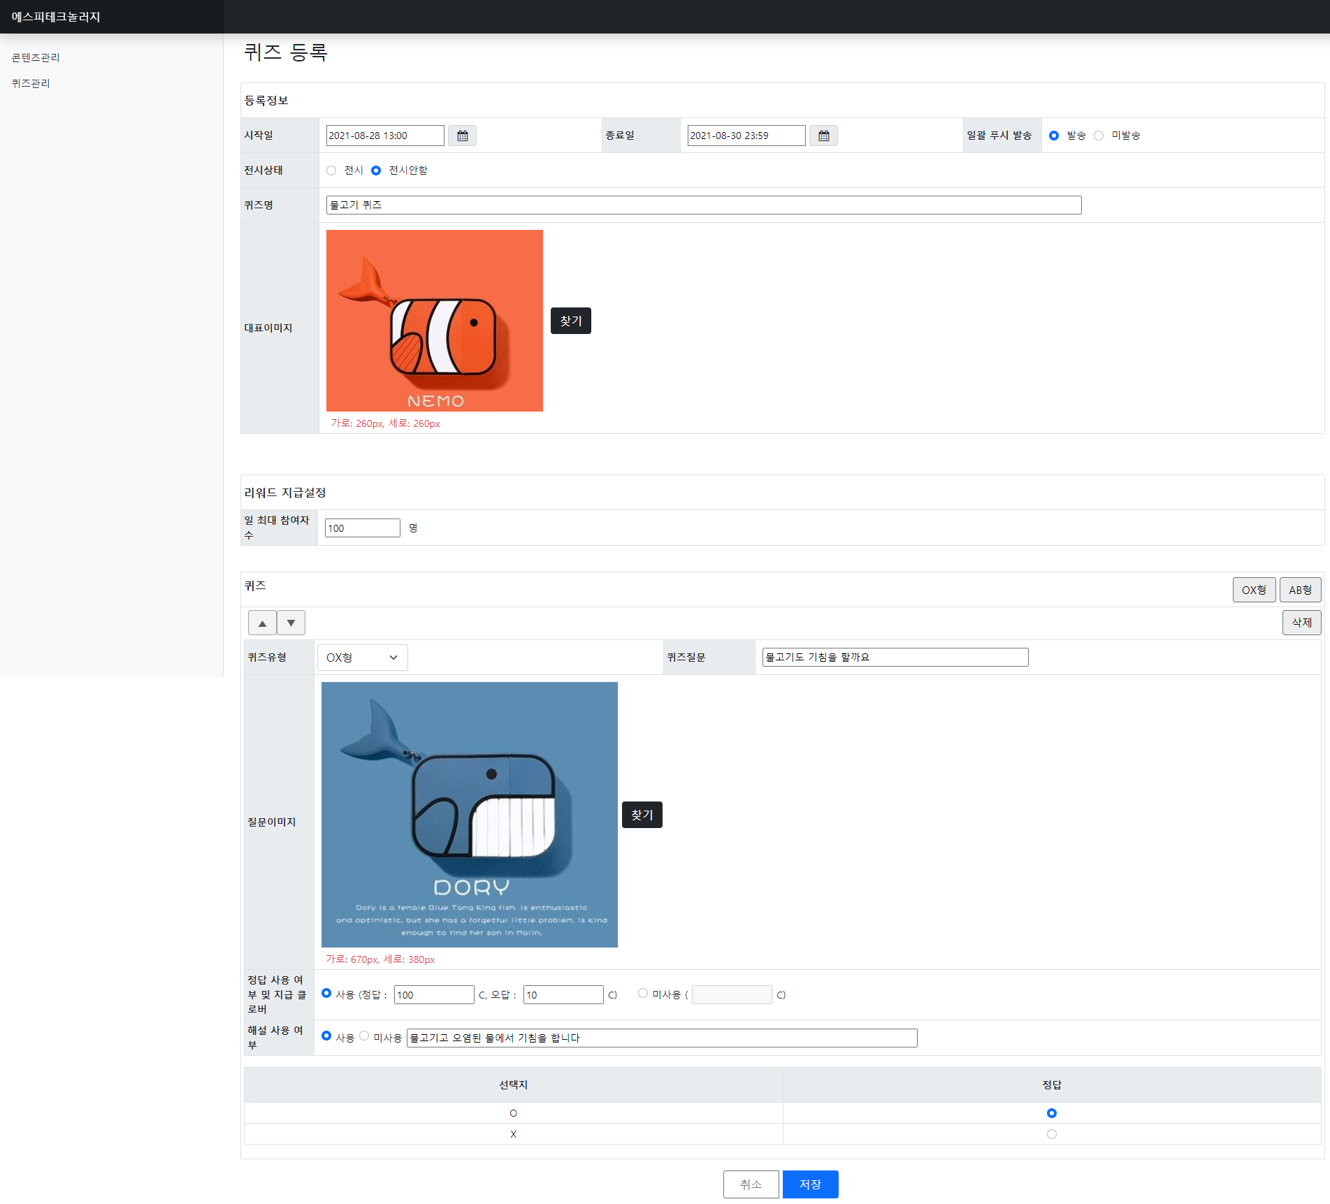The width and height of the screenshot is (1330, 1204).
Task: Click 취소 to cancel registration
Action: 751,1184
